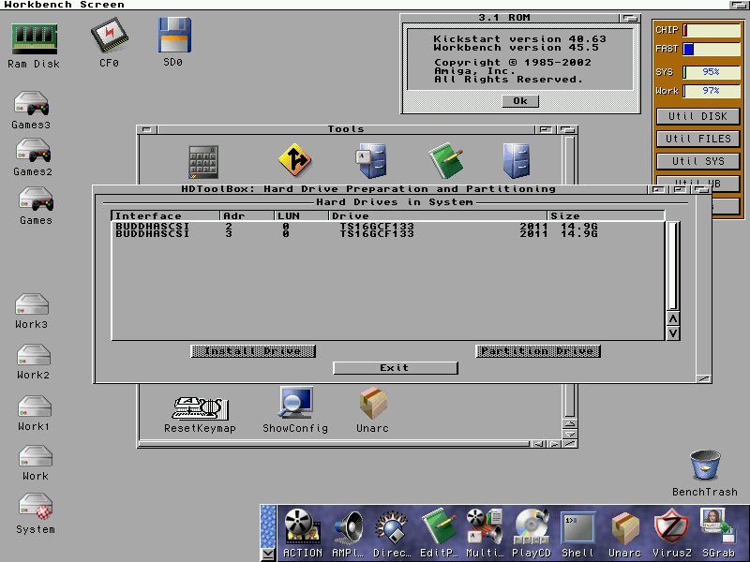Click the up arrow of drive list
Image resolution: width=750 pixels, height=562 pixels.
point(673,318)
